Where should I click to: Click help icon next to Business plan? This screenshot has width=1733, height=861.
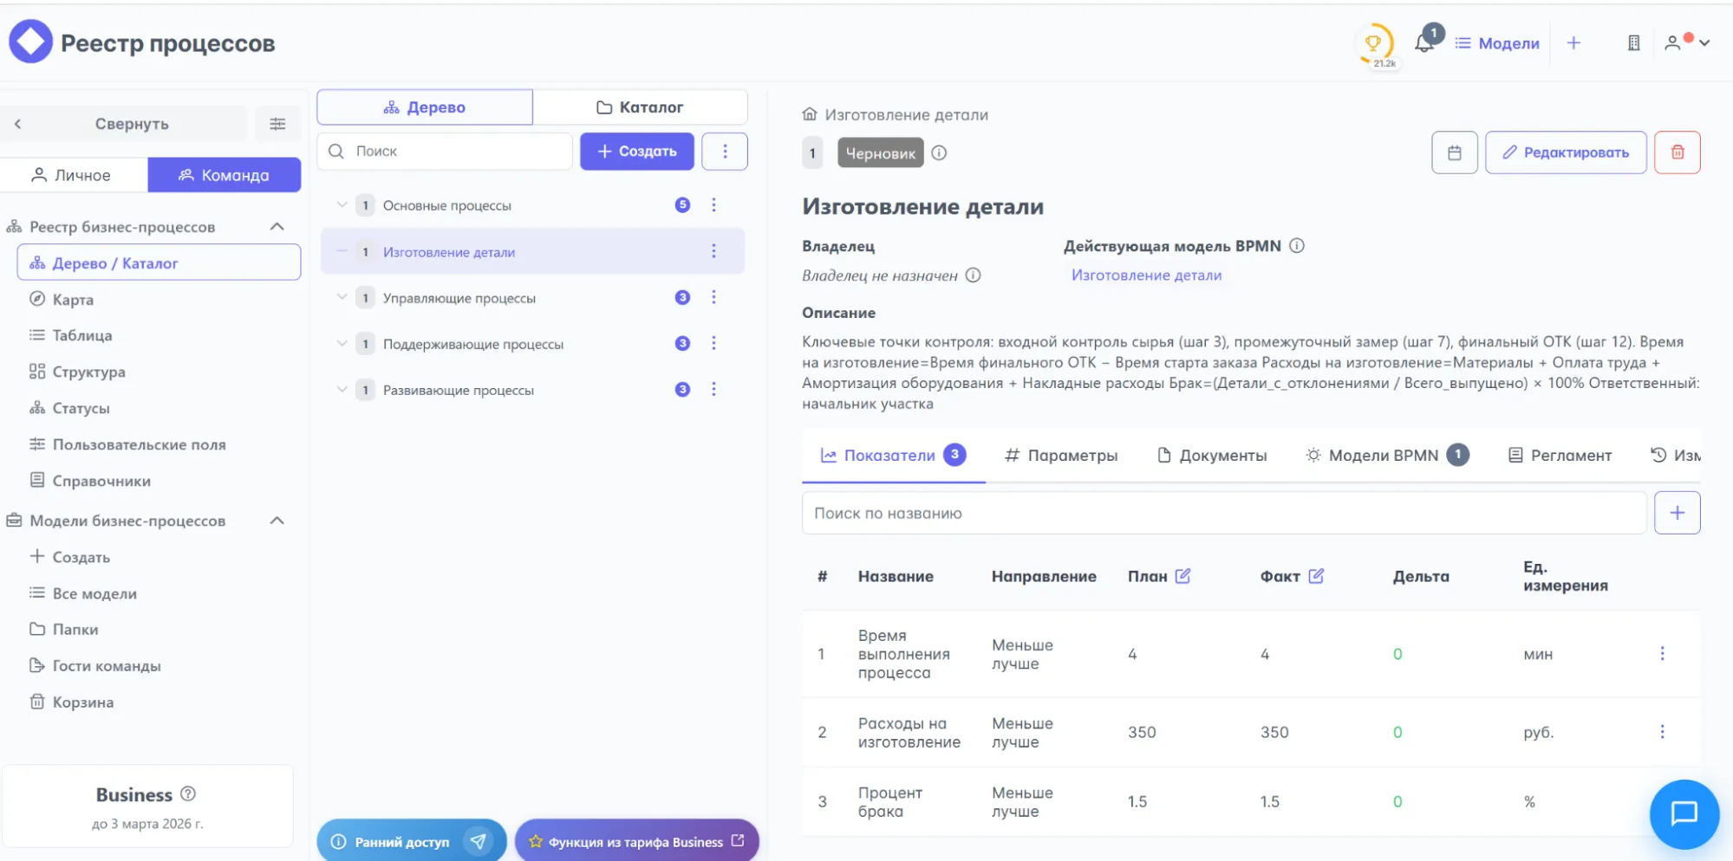[188, 793]
